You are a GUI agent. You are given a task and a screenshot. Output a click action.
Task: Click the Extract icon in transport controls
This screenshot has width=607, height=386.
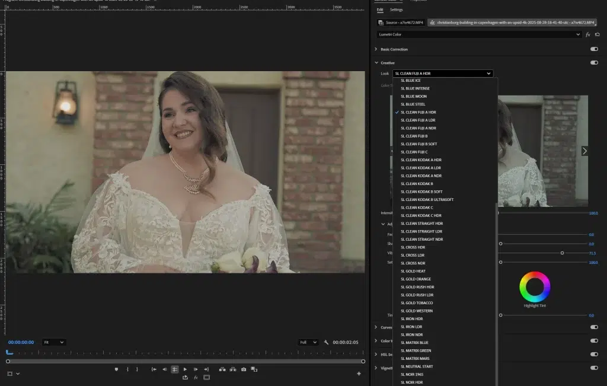pos(234,368)
